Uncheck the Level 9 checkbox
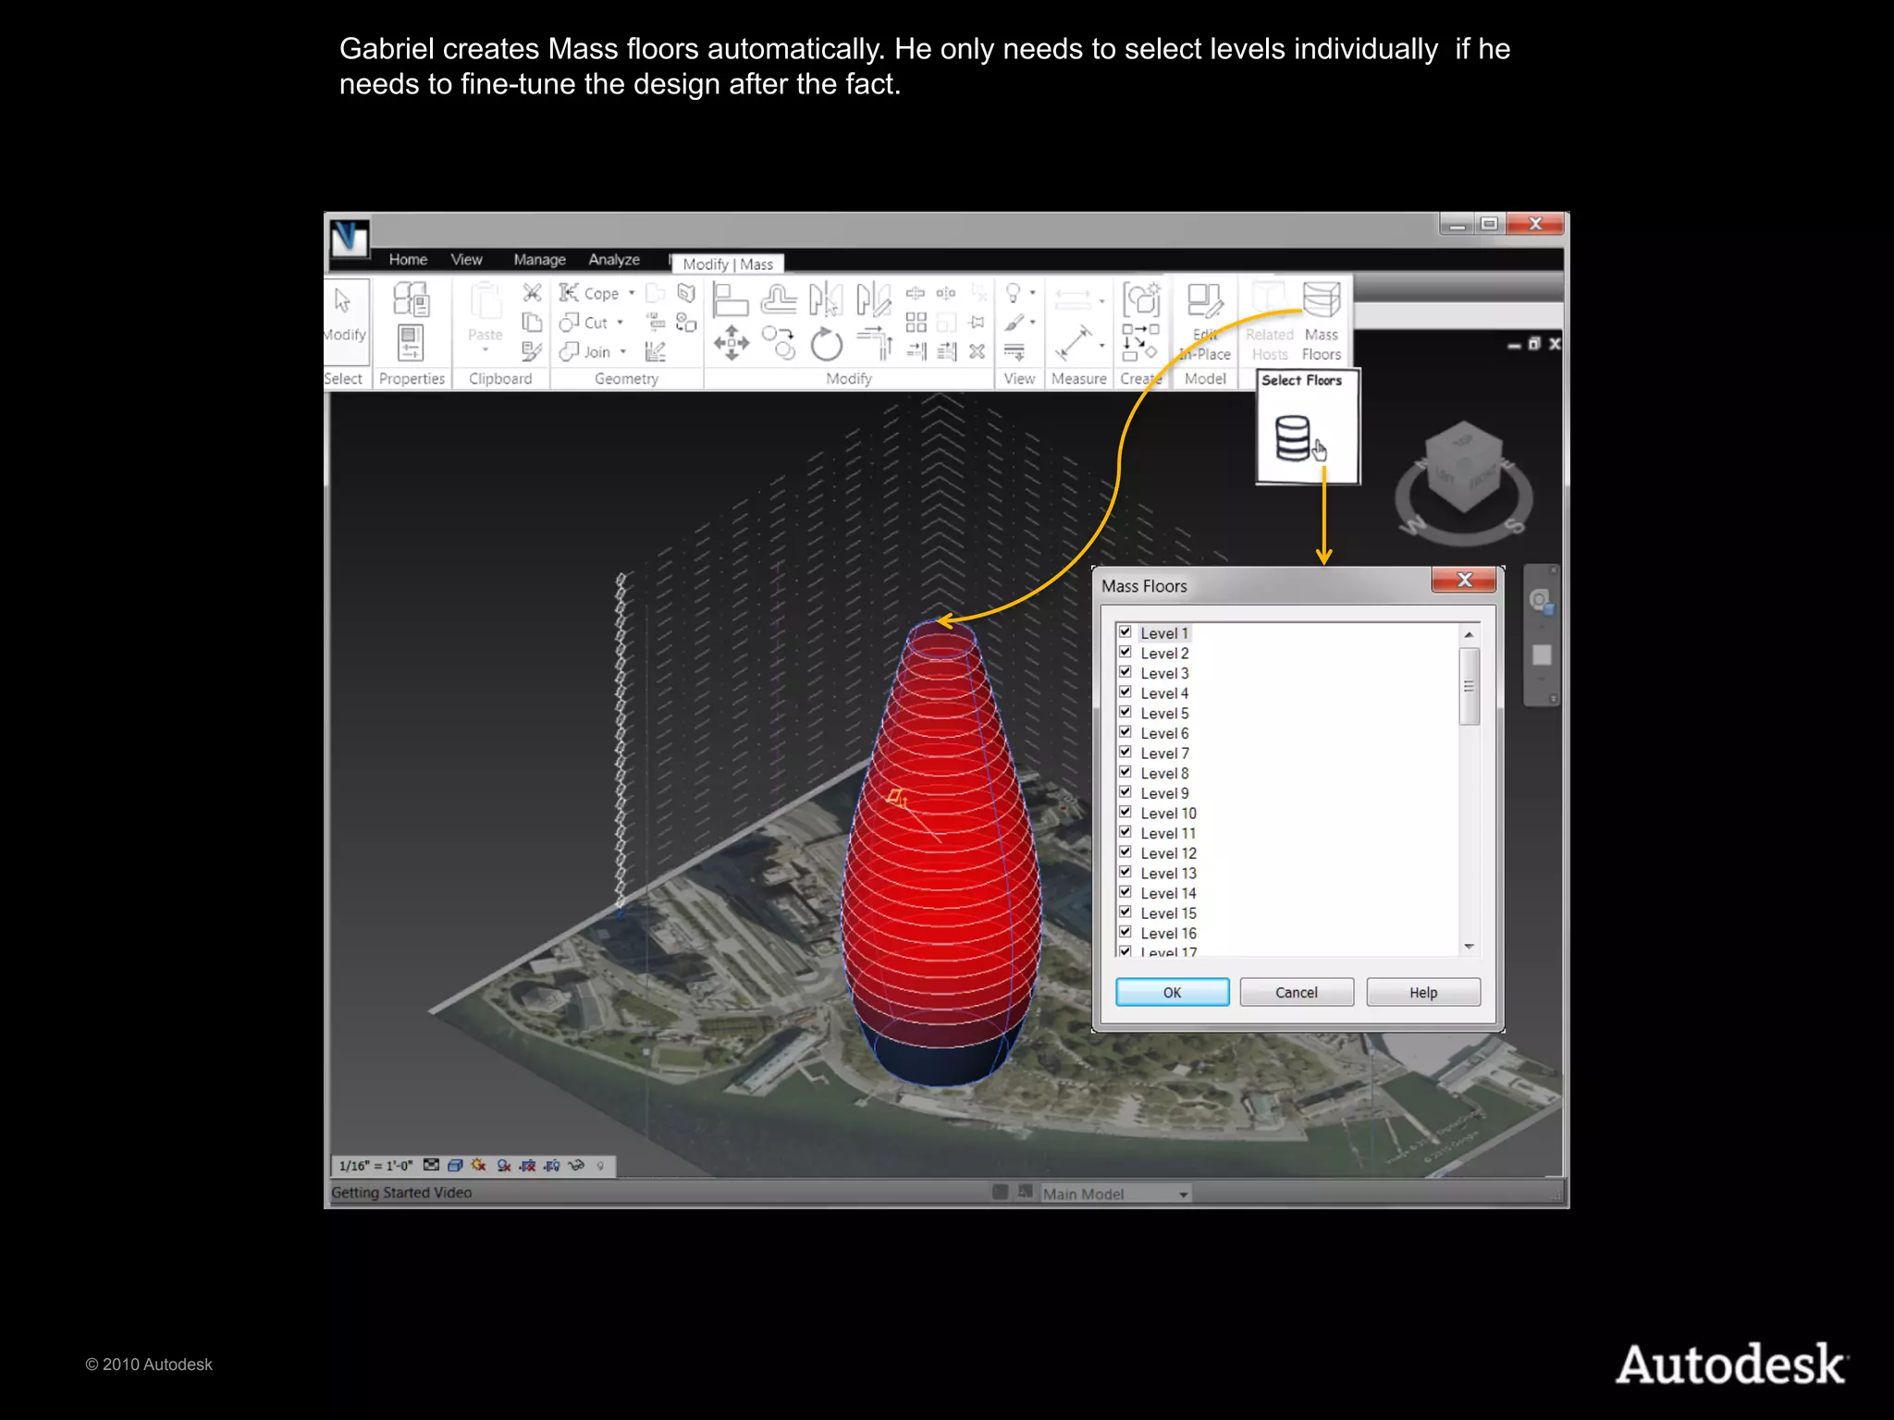This screenshot has width=1894, height=1420. [1125, 792]
